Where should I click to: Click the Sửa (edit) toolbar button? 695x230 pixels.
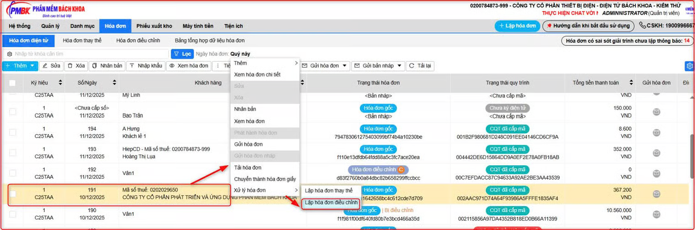51,66
